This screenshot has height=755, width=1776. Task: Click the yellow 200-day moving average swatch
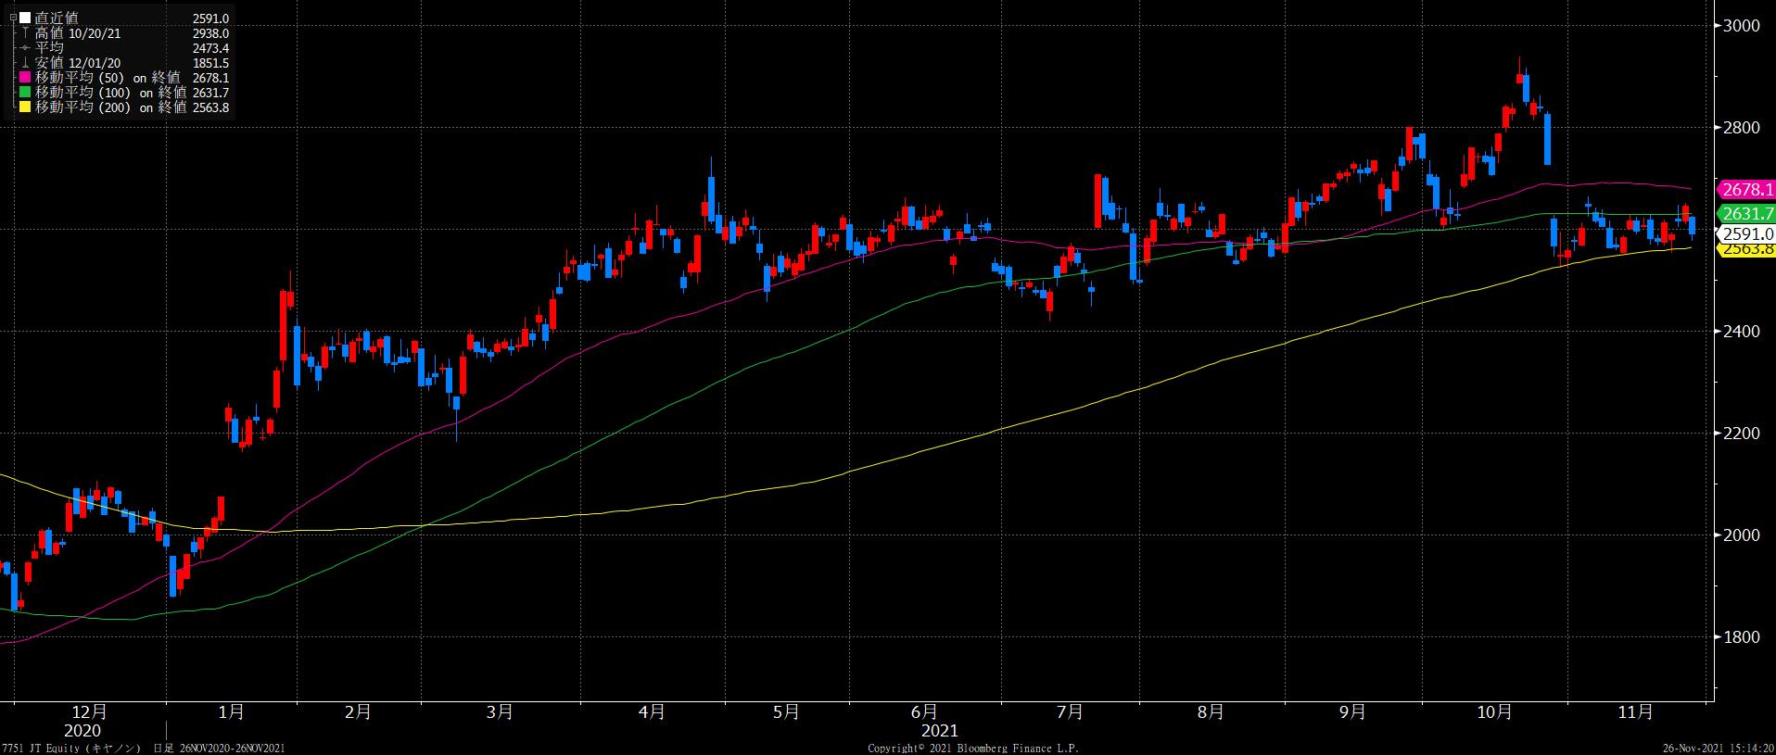click(25, 107)
